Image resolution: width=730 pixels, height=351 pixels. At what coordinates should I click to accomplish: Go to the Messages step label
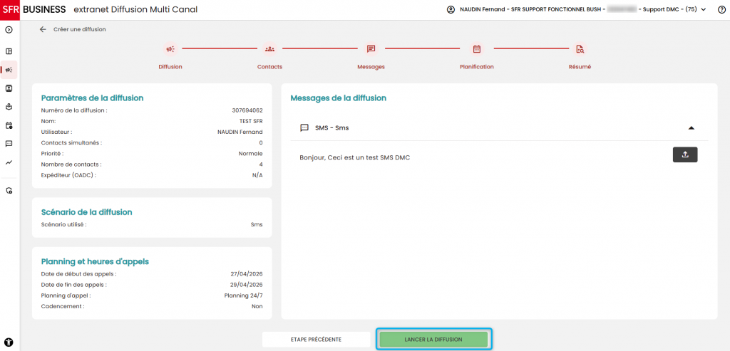tap(371, 67)
